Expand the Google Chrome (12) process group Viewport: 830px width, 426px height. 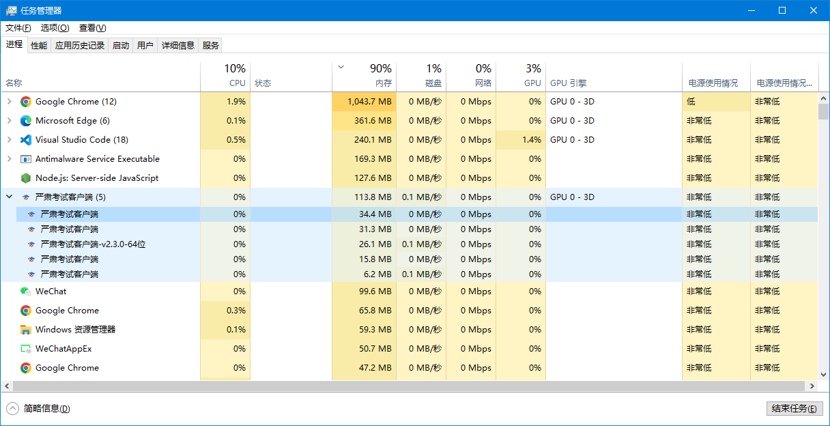9,102
